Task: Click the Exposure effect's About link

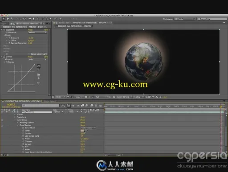Action: click(x=46, y=30)
